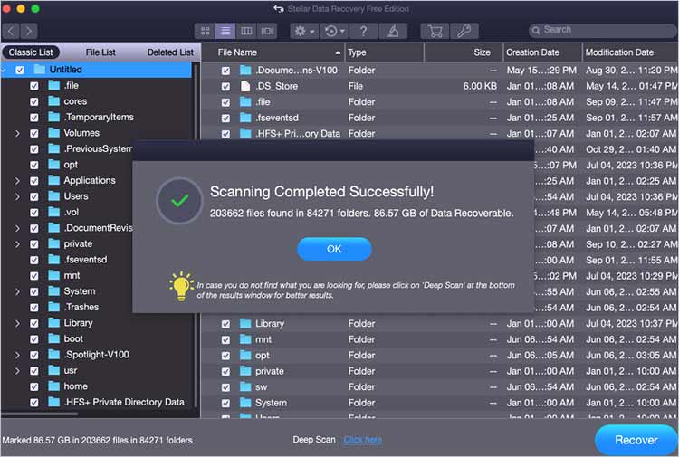679x457 pixels.
Task: Click the microscope monitoring tool icon
Action: tap(393, 31)
